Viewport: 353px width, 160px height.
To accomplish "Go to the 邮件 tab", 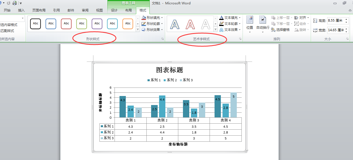I will coord(71,10).
